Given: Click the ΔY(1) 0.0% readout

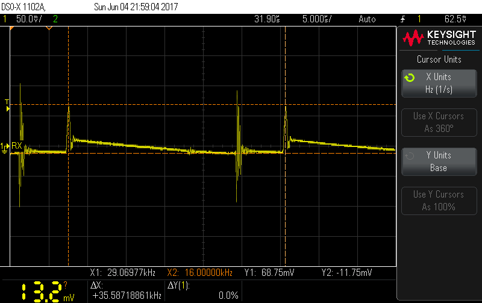Looking at the screenshot, I should (203, 291).
